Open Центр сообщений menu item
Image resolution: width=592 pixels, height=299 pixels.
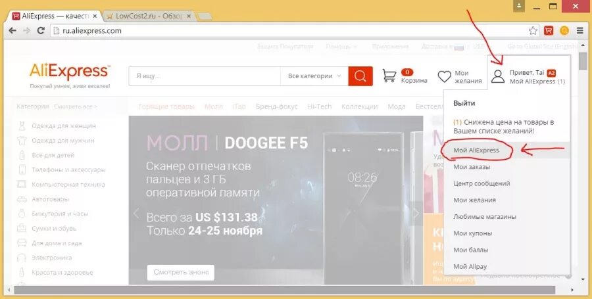point(481,183)
